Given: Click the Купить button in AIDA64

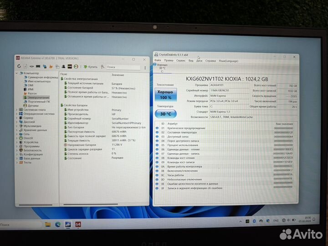Looking at the screenshot, I should click(91, 67).
